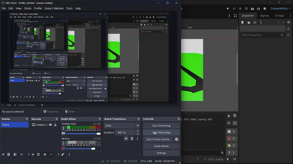Mute Desktop Audio speaker icon
Viewport: 293px width, 164px height.
[63, 133]
